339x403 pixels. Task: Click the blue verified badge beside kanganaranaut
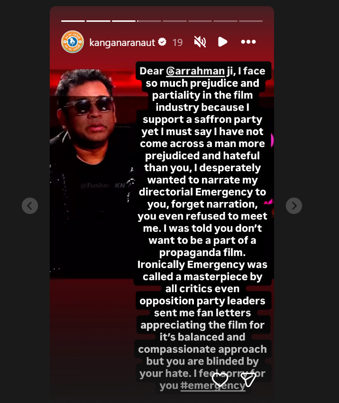[x=162, y=42]
